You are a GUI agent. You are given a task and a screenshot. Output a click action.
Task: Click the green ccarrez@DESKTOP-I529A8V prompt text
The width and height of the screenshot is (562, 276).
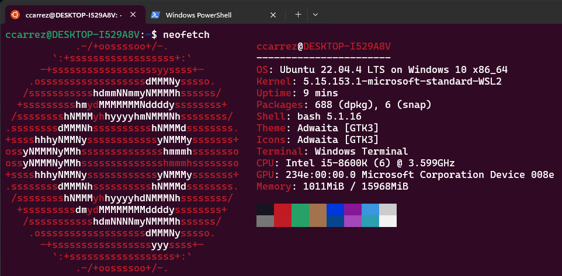[72, 35]
